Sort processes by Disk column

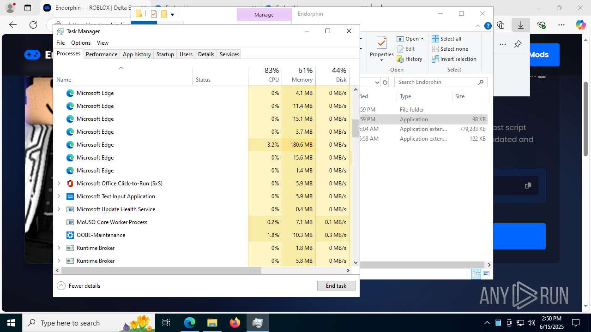pos(332,75)
